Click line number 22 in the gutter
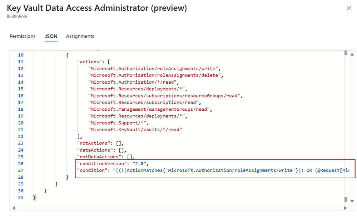This screenshot has width=357, height=221. click(21, 136)
